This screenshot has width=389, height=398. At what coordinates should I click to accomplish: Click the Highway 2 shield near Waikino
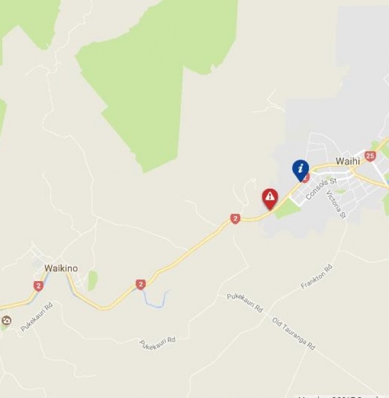tap(38, 286)
